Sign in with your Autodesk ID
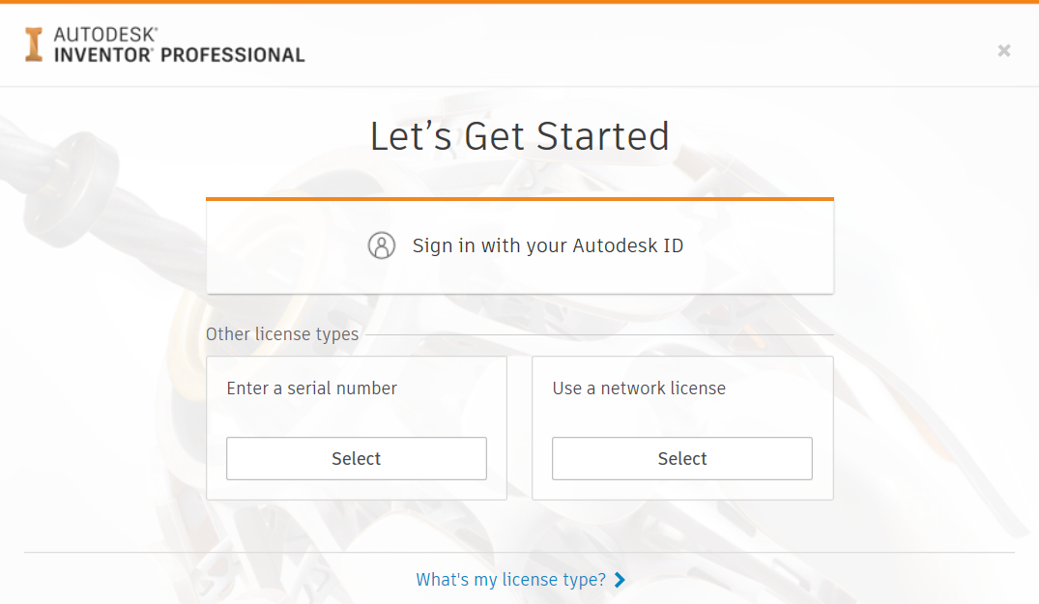This screenshot has height=604, width=1039. (x=520, y=246)
